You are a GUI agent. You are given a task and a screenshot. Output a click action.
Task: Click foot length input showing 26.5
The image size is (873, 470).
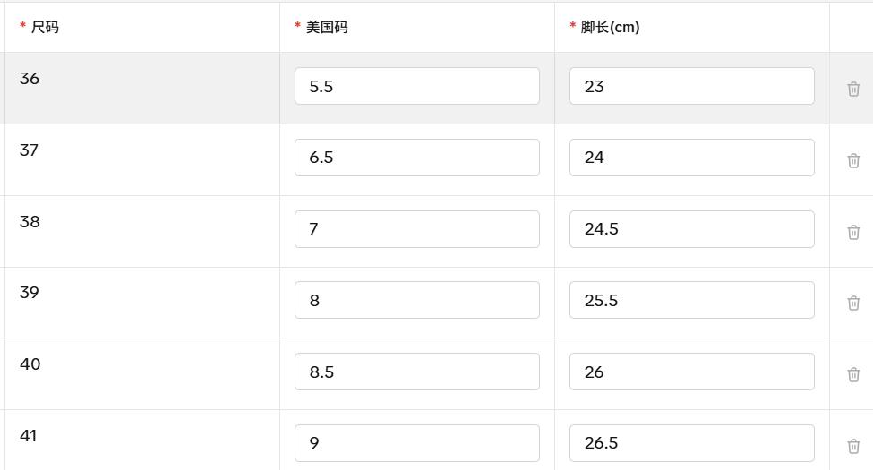(x=691, y=443)
